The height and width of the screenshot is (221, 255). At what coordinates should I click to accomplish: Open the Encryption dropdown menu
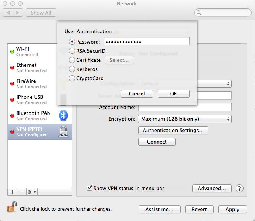[185, 119]
